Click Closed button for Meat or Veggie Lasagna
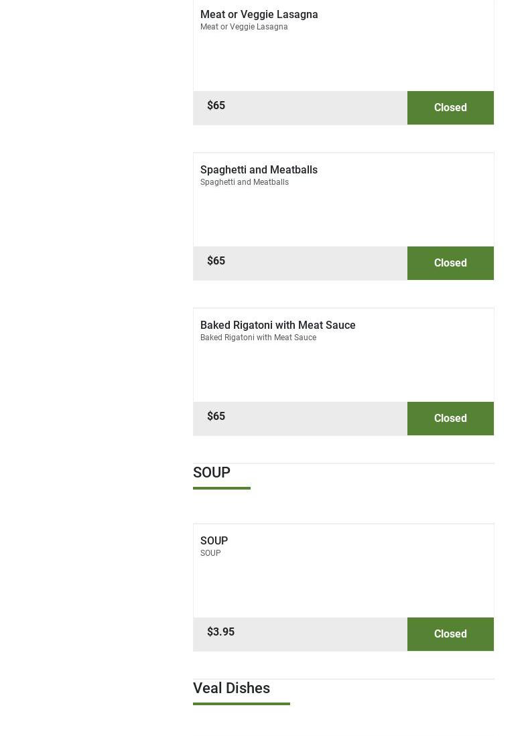This screenshot has height=736, width=526. pos(450,108)
